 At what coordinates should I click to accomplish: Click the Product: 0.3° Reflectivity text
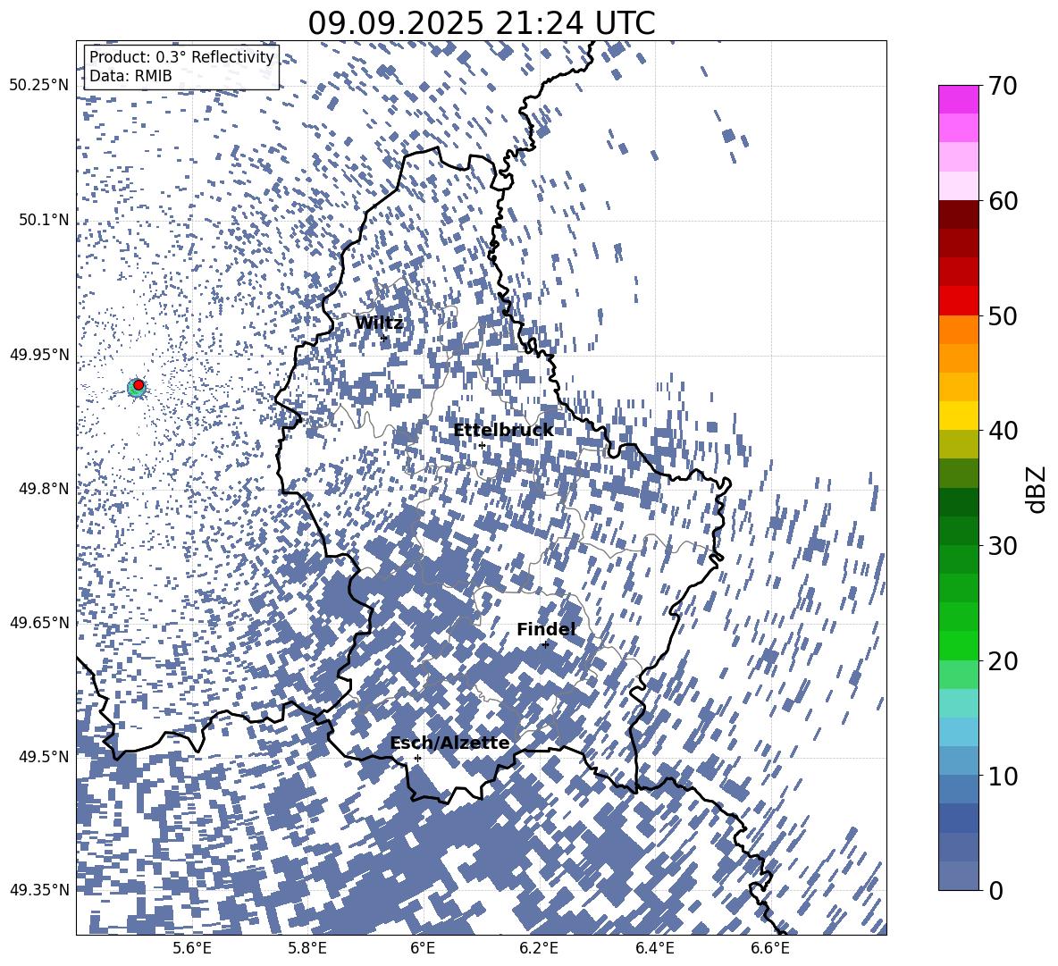coord(181,57)
